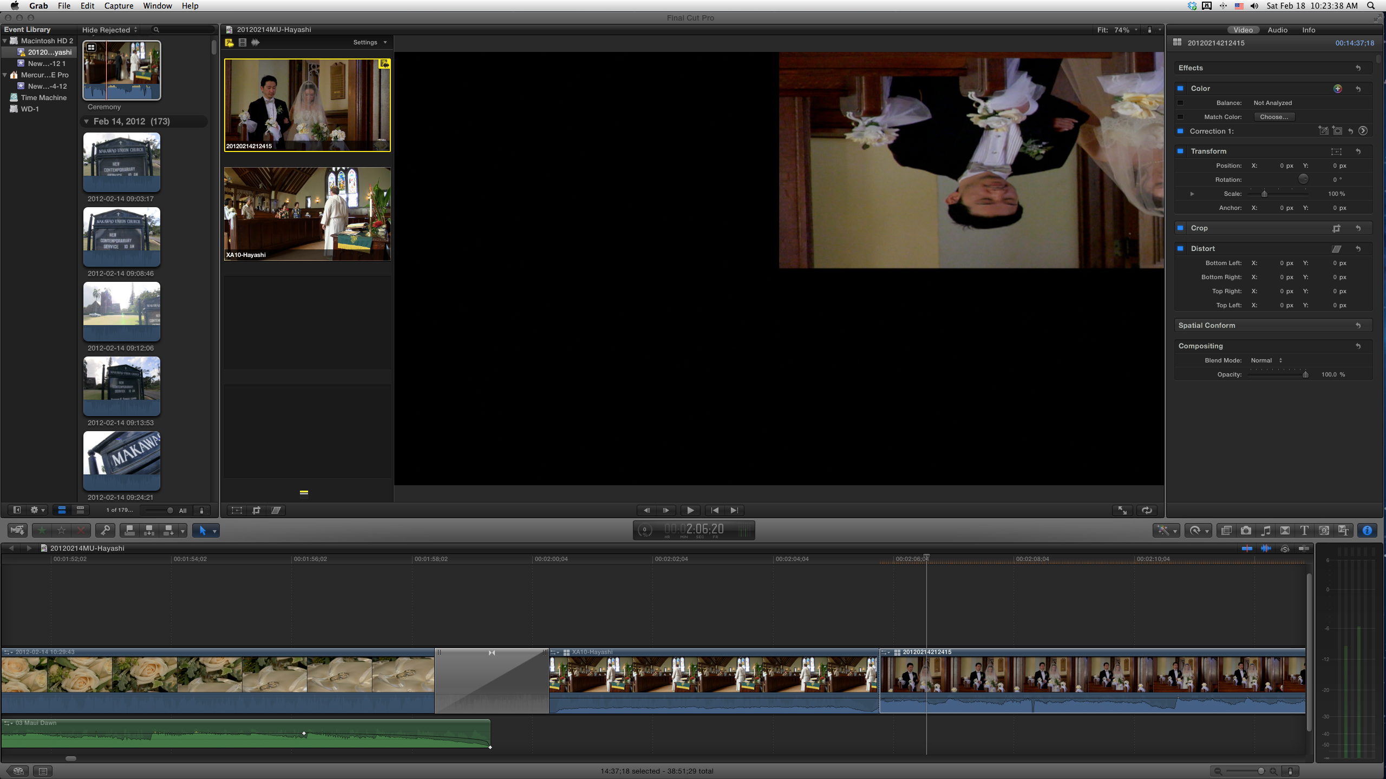Adjust the Scale slider handle
This screenshot has height=779, width=1386.
[x=1264, y=194]
